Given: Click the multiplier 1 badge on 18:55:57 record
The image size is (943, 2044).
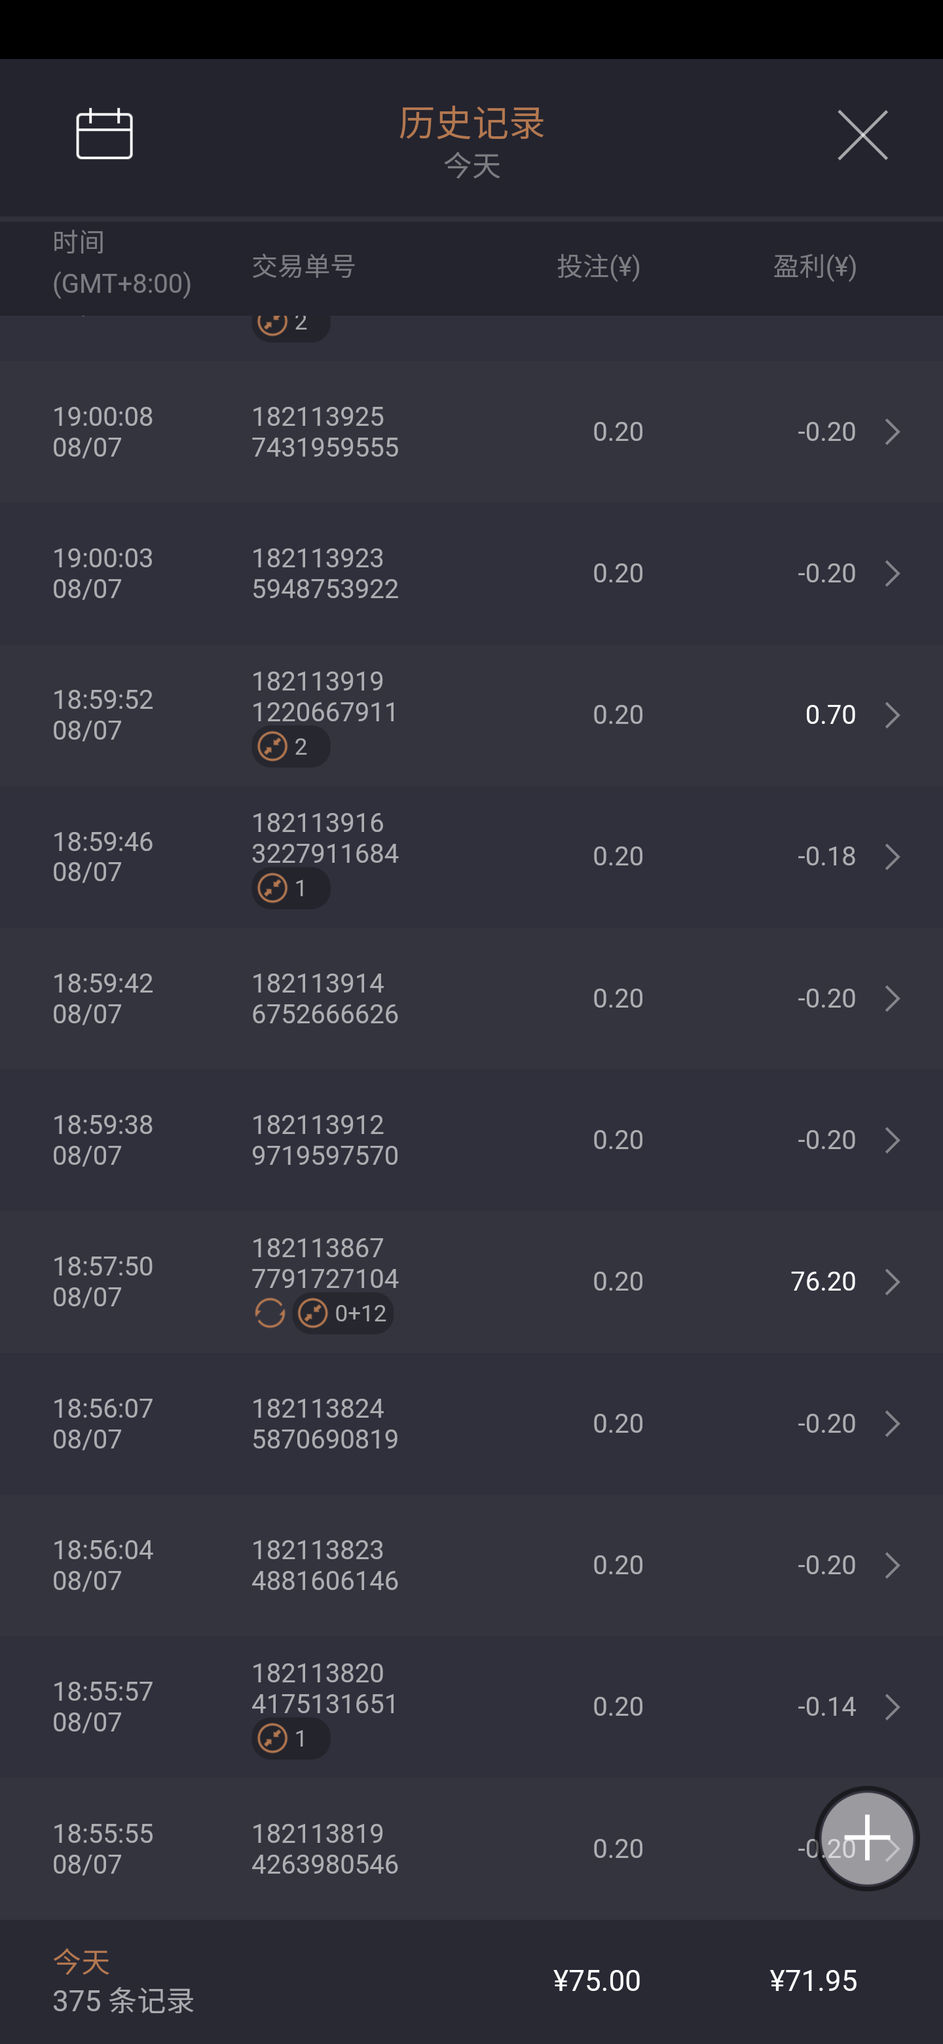Looking at the screenshot, I should click(x=290, y=1739).
